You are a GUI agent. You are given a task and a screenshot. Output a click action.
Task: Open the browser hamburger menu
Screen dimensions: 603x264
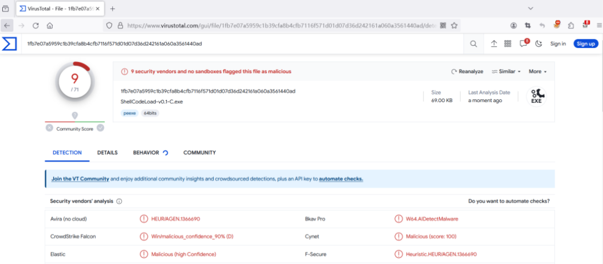tap(599, 25)
